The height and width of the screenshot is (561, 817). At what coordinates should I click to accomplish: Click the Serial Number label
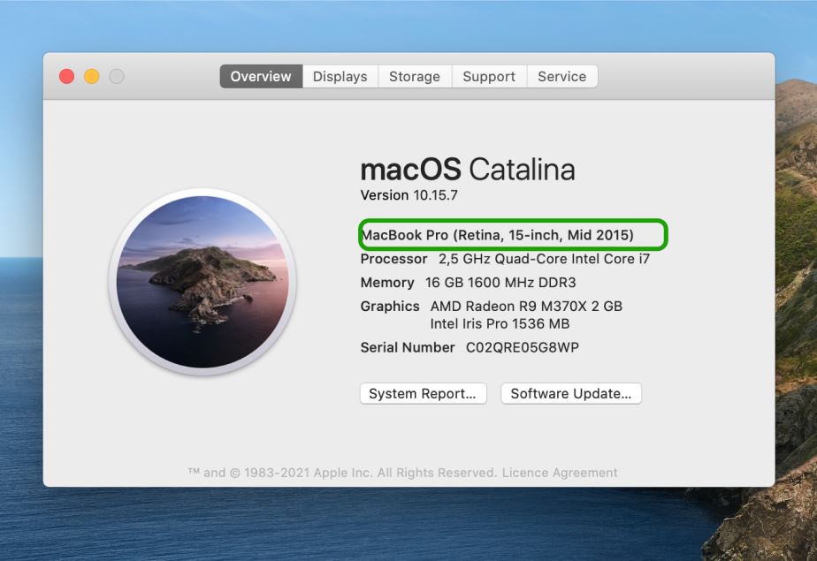coord(408,347)
